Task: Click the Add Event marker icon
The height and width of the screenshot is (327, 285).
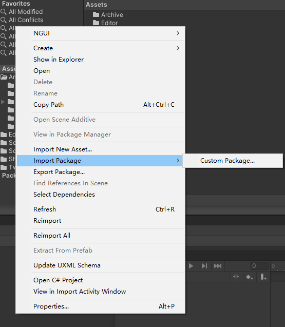Action: [263, 277]
